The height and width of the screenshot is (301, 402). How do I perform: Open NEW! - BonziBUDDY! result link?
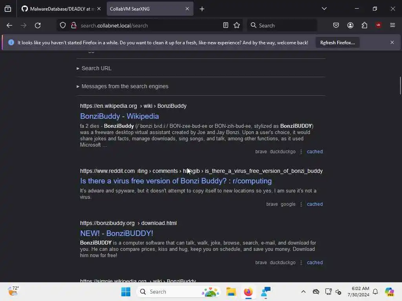pos(117,234)
